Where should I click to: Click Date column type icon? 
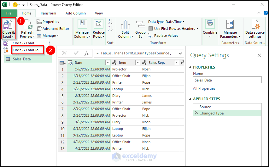[70, 63]
